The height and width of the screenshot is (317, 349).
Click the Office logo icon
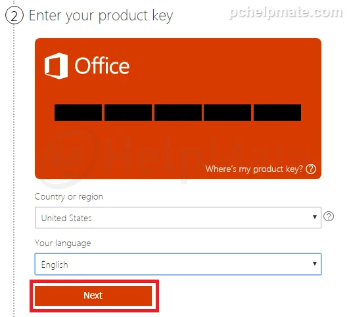56,66
